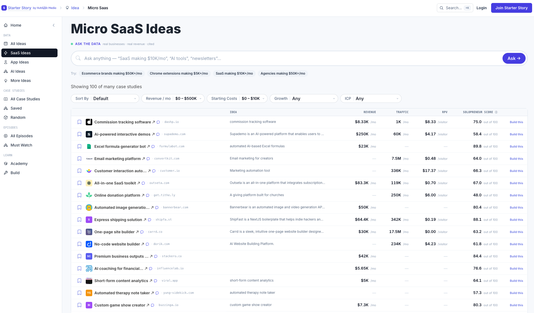Click the chat bubble for Online donation platform
The width and height of the screenshot is (534, 313).
coord(148,195)
